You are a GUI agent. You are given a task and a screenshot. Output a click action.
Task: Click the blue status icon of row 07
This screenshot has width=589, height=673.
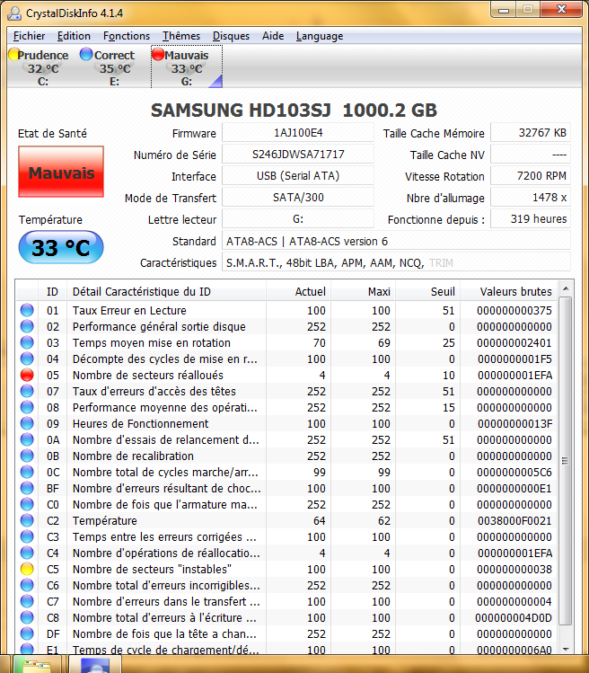pos(27,391)
